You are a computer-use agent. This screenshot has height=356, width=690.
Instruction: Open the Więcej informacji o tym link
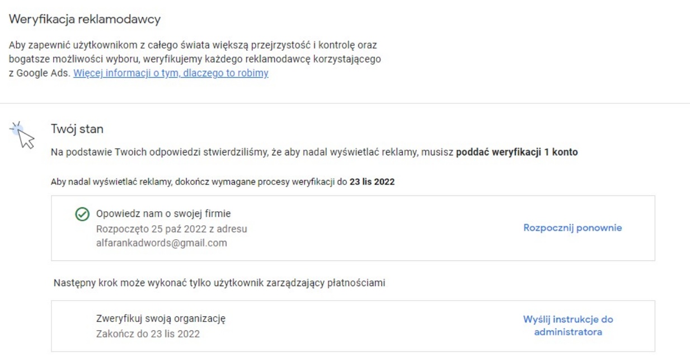171,74
